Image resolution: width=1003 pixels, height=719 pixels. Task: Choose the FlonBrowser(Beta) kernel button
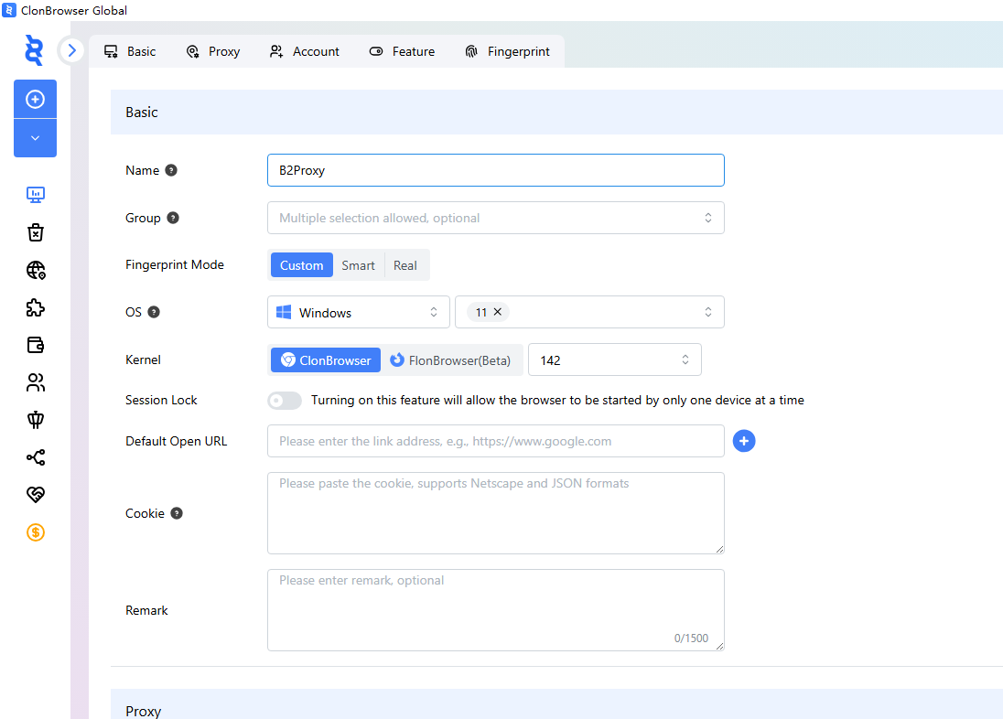(450, 360)
